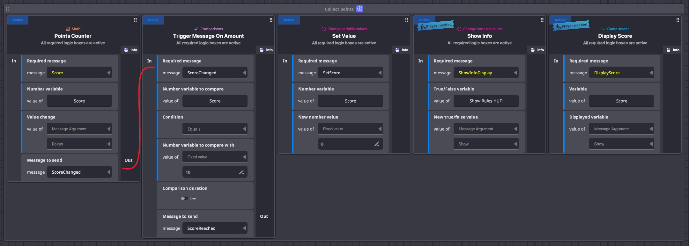Toggle Active state on Set Value box
Image resolution: width=689 pixels, height=246 pixels.
(289, 20)
